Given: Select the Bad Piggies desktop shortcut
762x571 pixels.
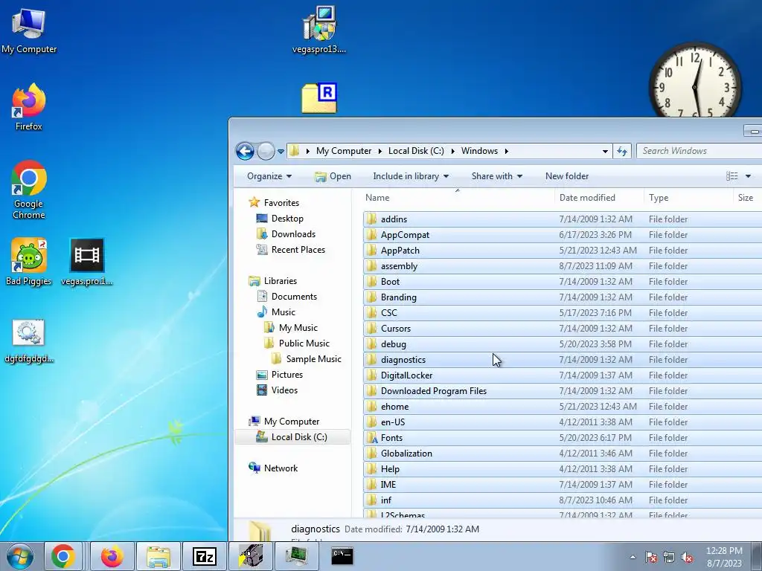Looking at the screenshot, I should coord(29,262).
